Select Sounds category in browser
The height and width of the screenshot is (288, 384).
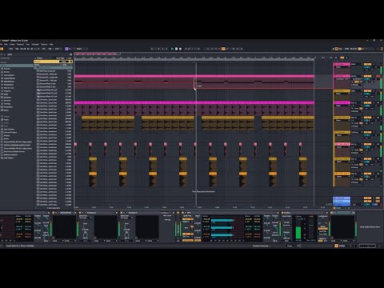7,69
